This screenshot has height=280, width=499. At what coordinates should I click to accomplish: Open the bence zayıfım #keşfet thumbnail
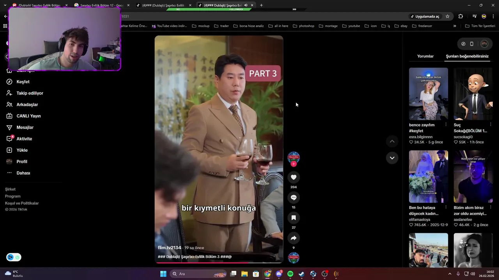coord(428,94)
